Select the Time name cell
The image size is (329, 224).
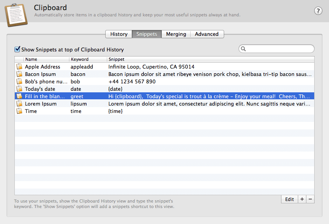pos(31,111)
